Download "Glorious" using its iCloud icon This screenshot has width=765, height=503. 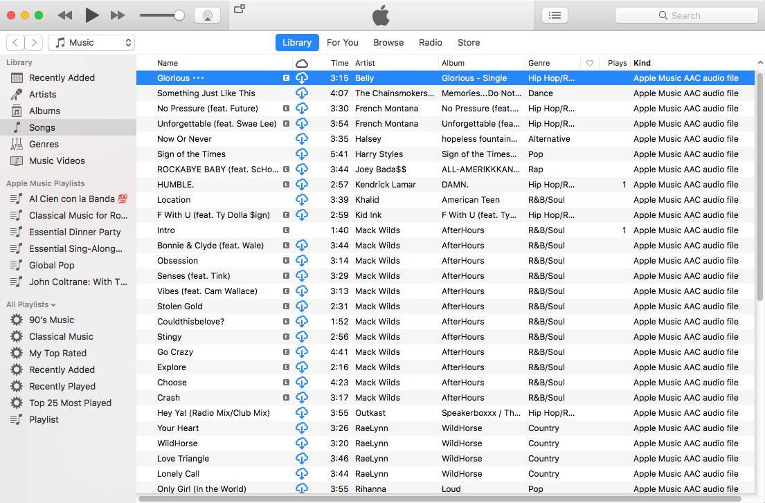(301, 77)
